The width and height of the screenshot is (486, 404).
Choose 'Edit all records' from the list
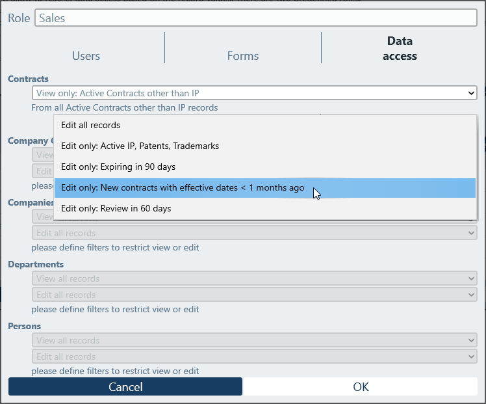(x=90, y=126)
